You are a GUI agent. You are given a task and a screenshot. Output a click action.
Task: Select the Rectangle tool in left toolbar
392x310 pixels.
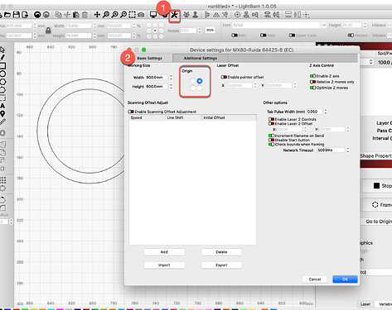tap(2, 65)
